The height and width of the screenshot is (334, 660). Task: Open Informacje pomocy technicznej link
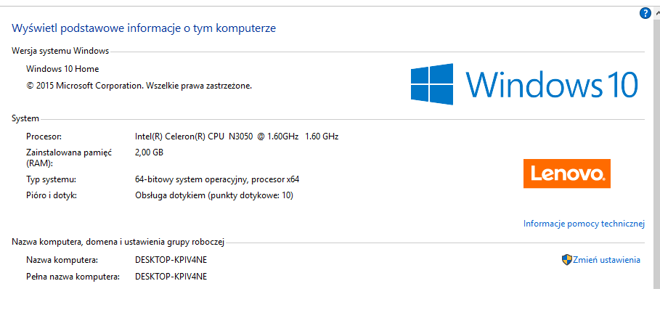tap(584, 224)
